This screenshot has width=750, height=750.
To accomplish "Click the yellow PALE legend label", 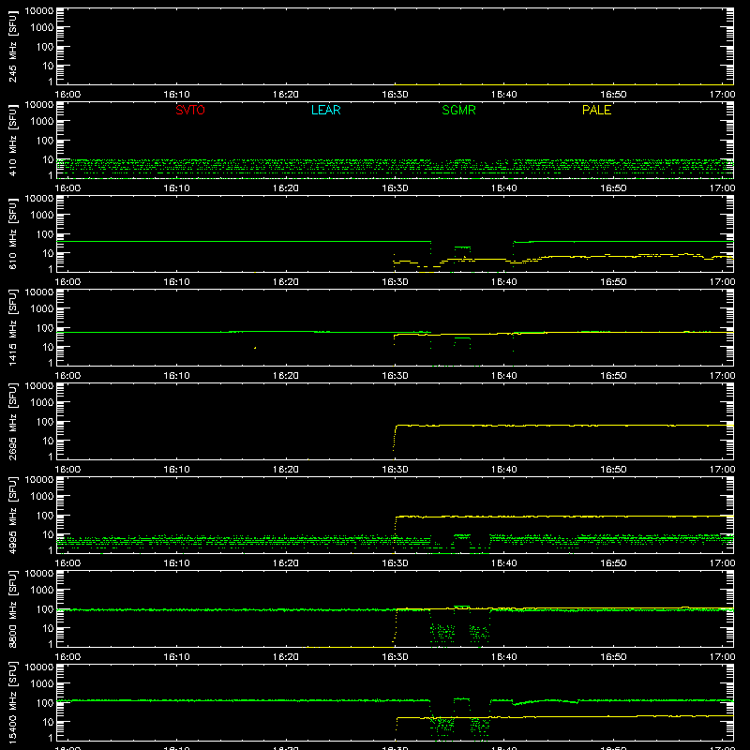I will 596,110.
